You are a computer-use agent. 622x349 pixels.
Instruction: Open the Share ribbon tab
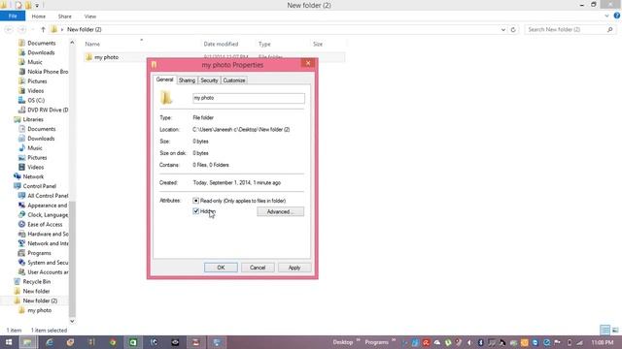(x=65, y=16)
